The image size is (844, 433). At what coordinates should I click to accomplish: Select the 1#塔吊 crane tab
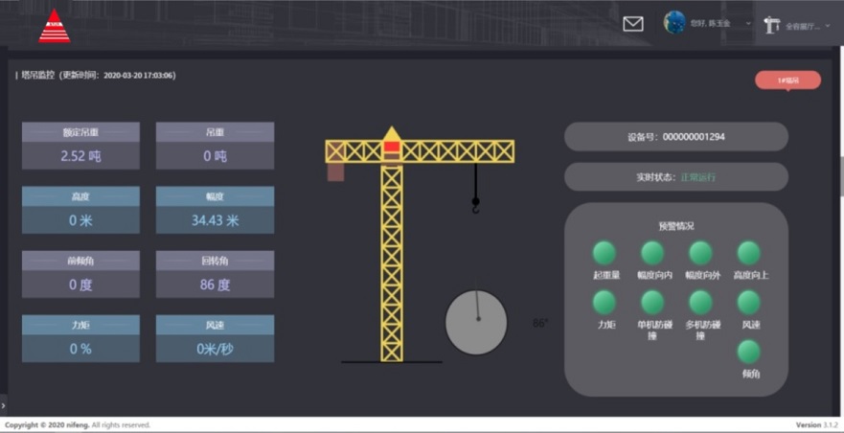[x=787, y=80]
